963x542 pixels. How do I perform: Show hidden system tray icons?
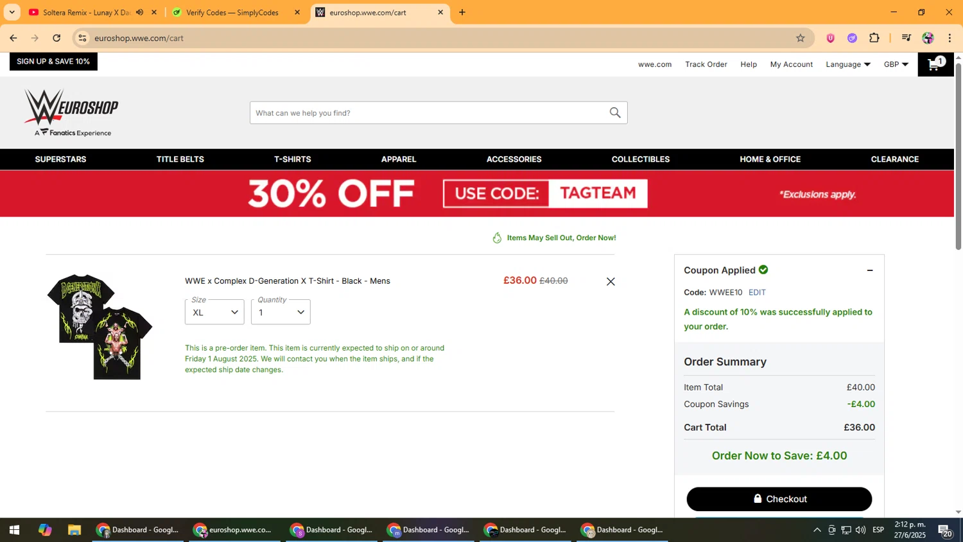pyautogui.click(x=817, y=530)
